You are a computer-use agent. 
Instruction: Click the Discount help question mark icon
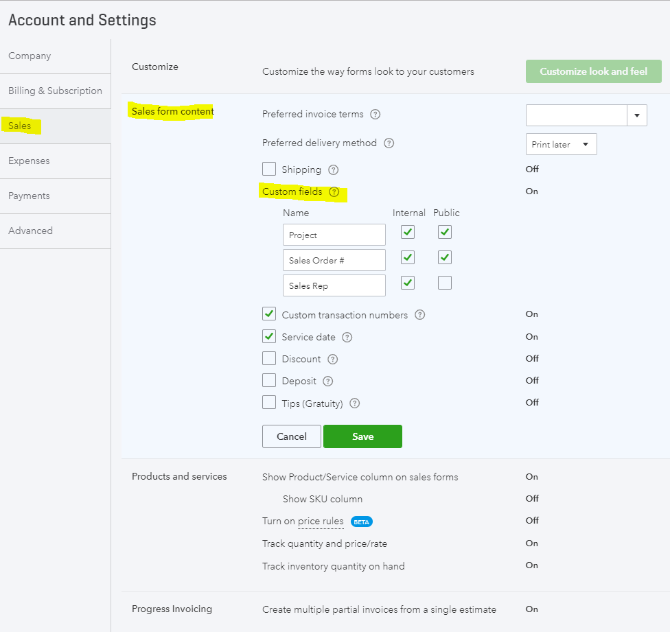tap(333, 359)
